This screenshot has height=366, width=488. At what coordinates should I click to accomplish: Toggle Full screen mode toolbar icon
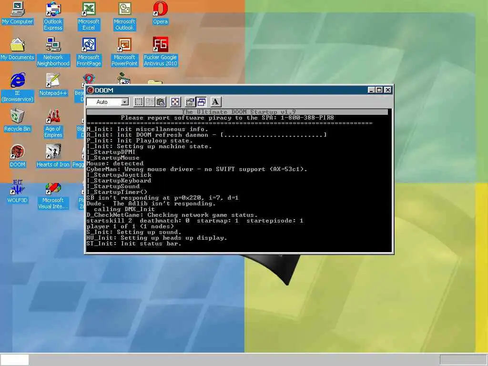[175, 102]
